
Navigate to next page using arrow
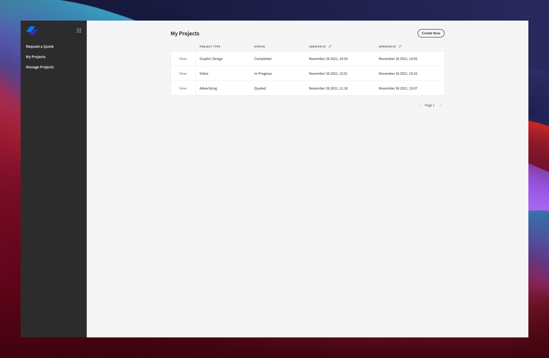[x=440, y=105]
